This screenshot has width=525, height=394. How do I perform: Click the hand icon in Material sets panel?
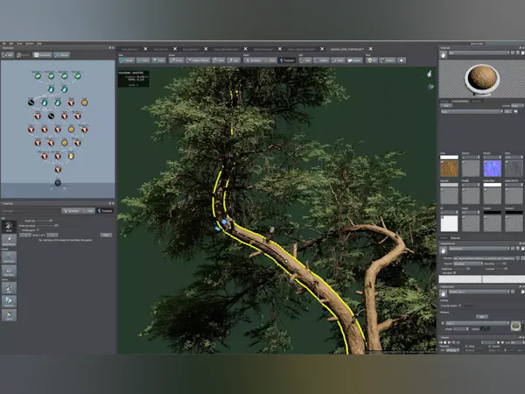point(444,293)
